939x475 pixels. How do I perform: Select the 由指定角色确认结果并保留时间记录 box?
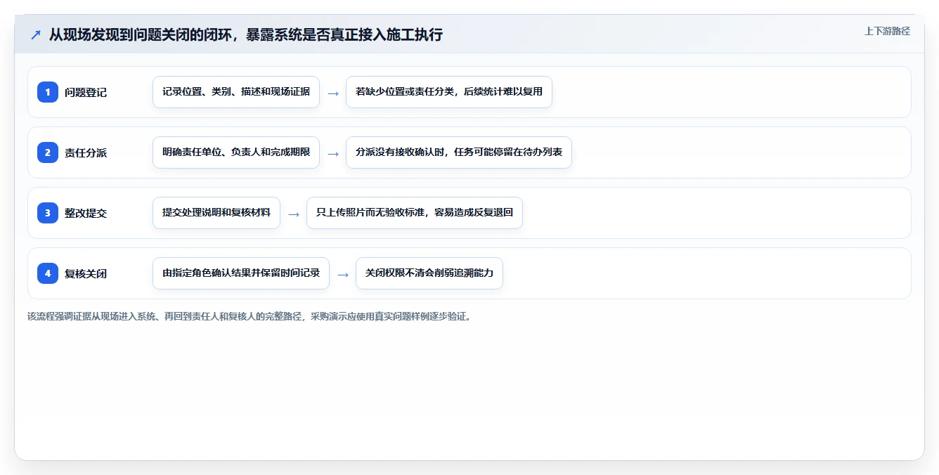click(x=241, y=273)
